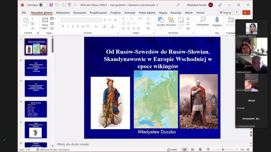Click the Nagraj record button
271x152 pixels.
[x=225, y=12]
